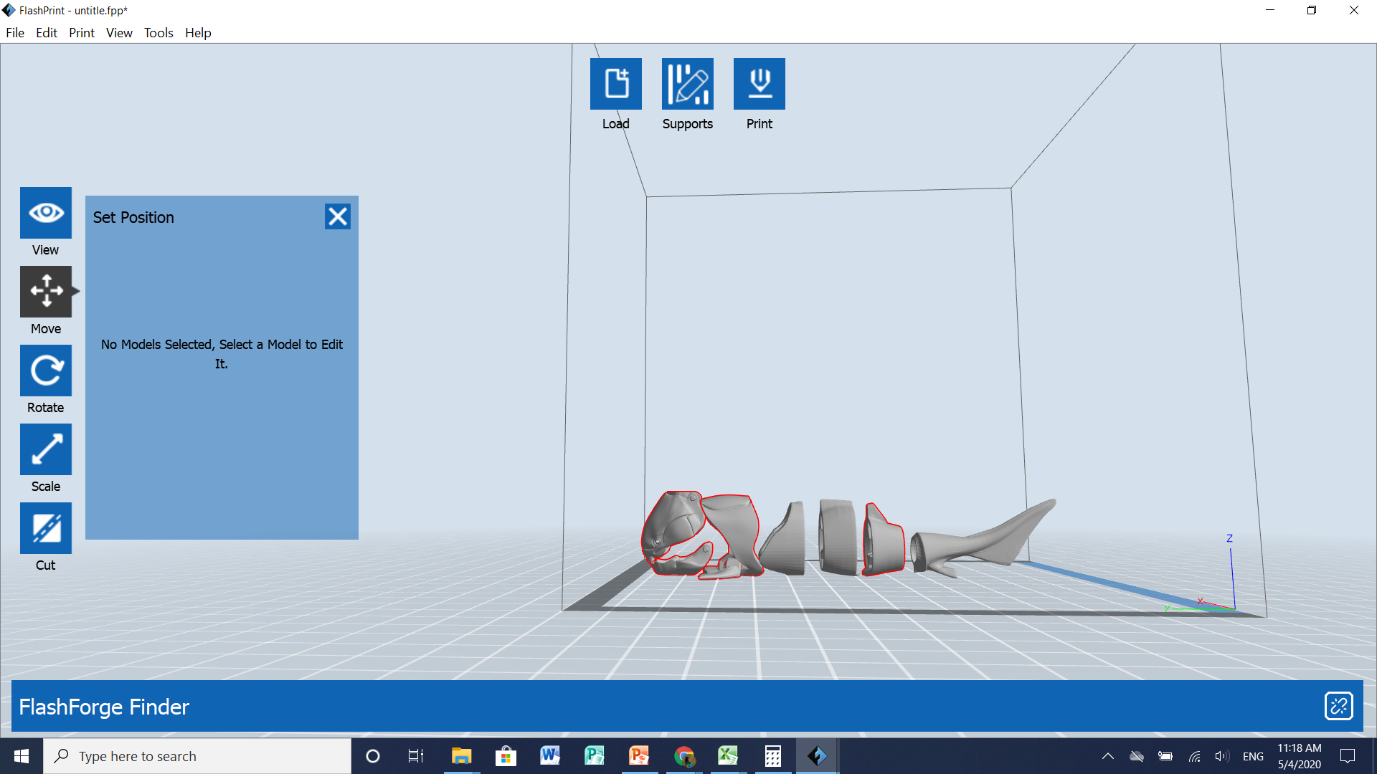
Task: Select the Scale tool
Action: (x=46, y=449)
